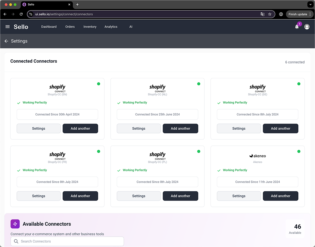
Task: Click the status indicator on Shopify-CC (FR) card
Action: tap(98, 151)
